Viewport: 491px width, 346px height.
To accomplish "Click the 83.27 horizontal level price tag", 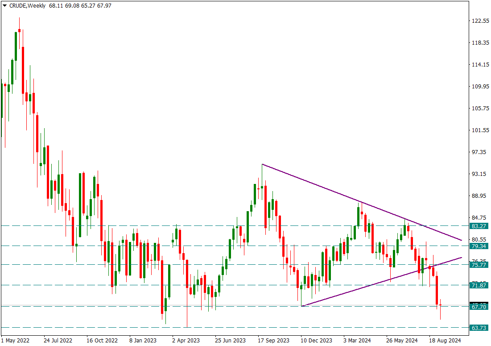I will pos(479,226).
